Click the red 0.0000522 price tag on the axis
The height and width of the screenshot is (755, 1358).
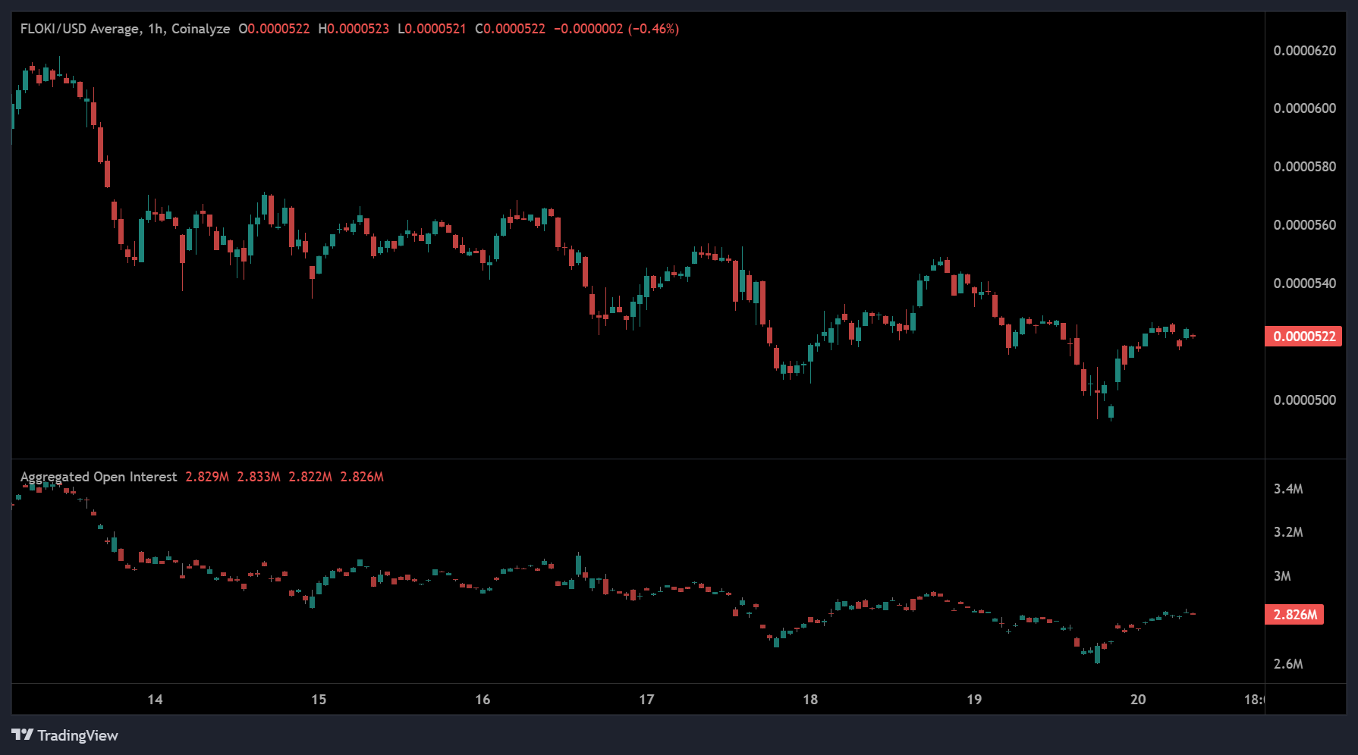pos(1303,336)
